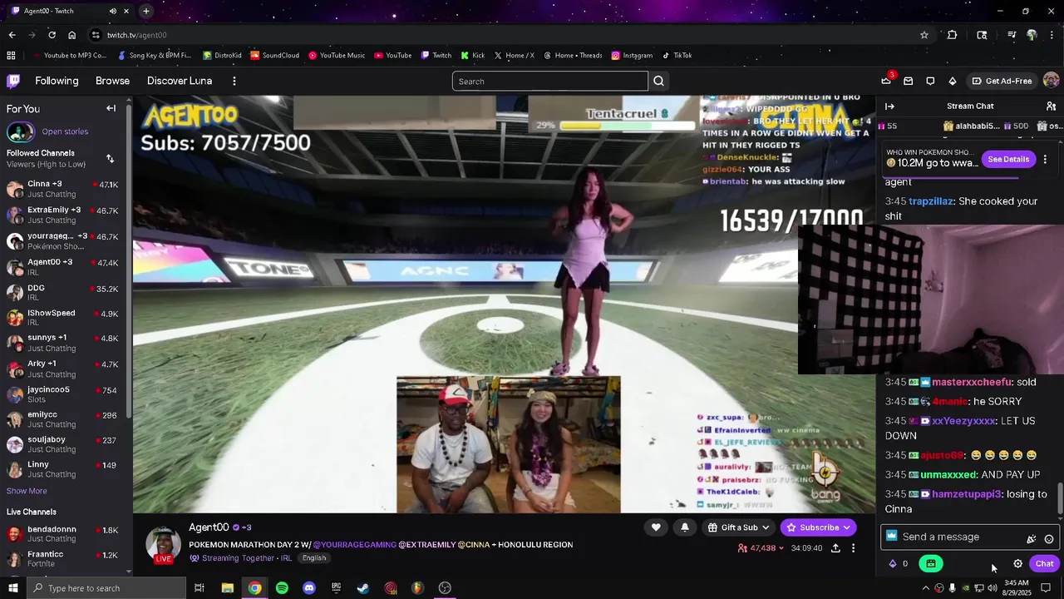
Task: Sort followed channels by viewers
Action: point(110,158)
